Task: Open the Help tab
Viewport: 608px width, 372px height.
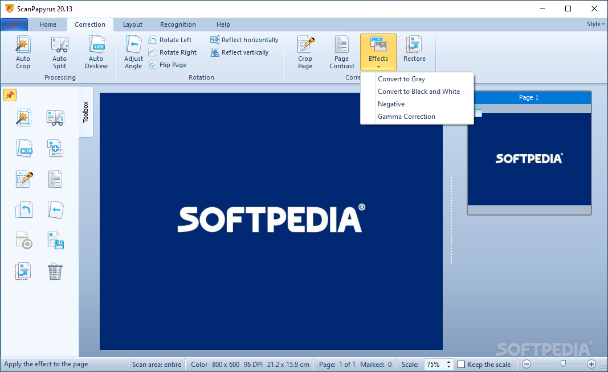Action: 223,24
